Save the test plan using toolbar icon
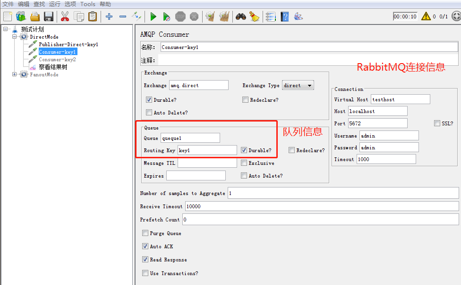The height and width of the screenshot is (285, 461). click(49, 16)
